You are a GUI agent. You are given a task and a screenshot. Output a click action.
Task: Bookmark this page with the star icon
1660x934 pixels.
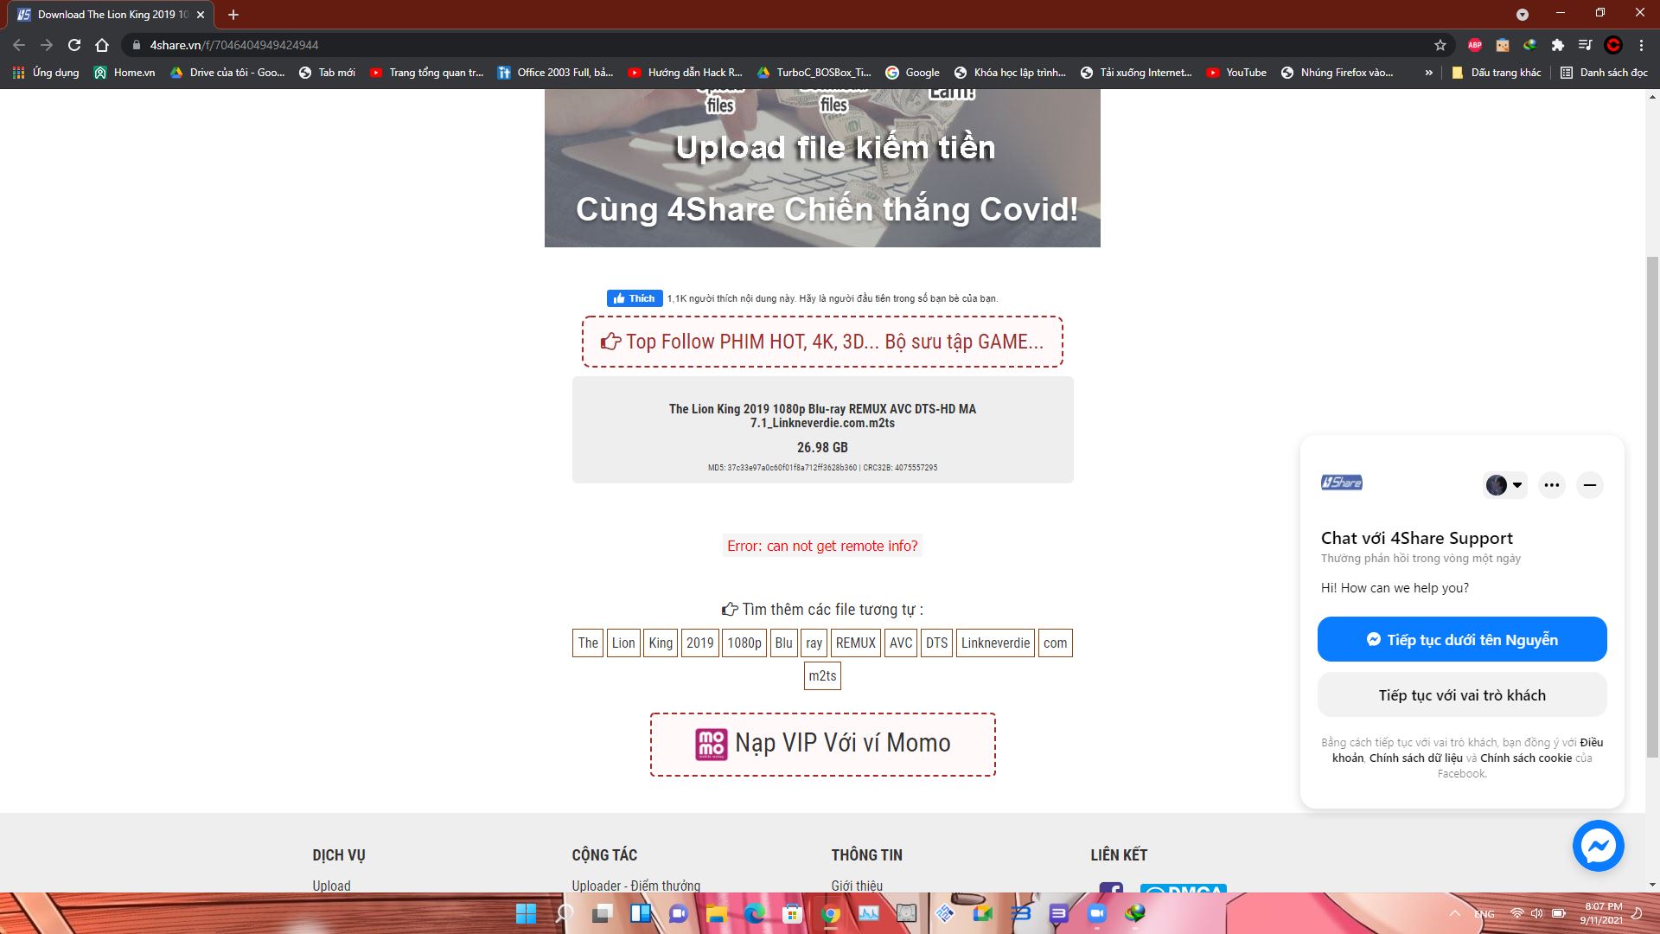coord(1440,45)
